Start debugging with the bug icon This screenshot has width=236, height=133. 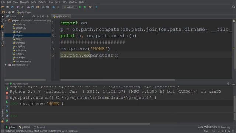click(x=85, y=7)
